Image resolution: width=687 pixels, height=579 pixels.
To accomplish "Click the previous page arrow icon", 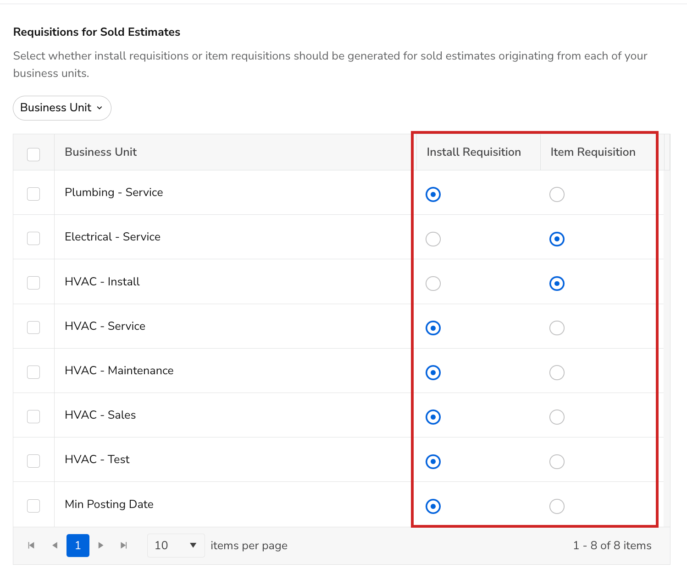I will [x=55, y=545].
